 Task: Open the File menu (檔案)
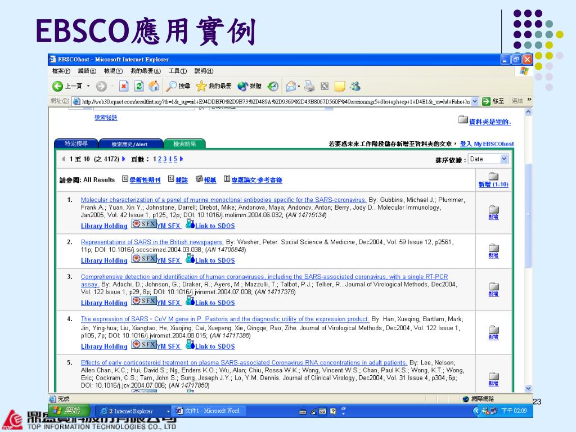[x=61, y=71]
